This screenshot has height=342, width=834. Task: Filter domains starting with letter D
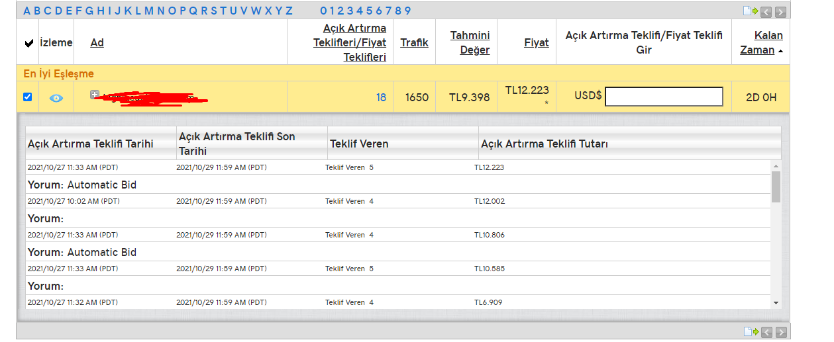pos(58,11)
